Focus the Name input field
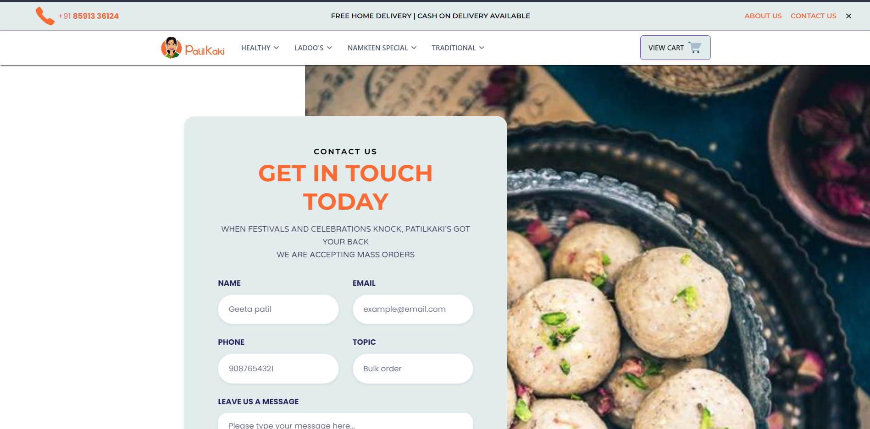 [x=278, y=310]
